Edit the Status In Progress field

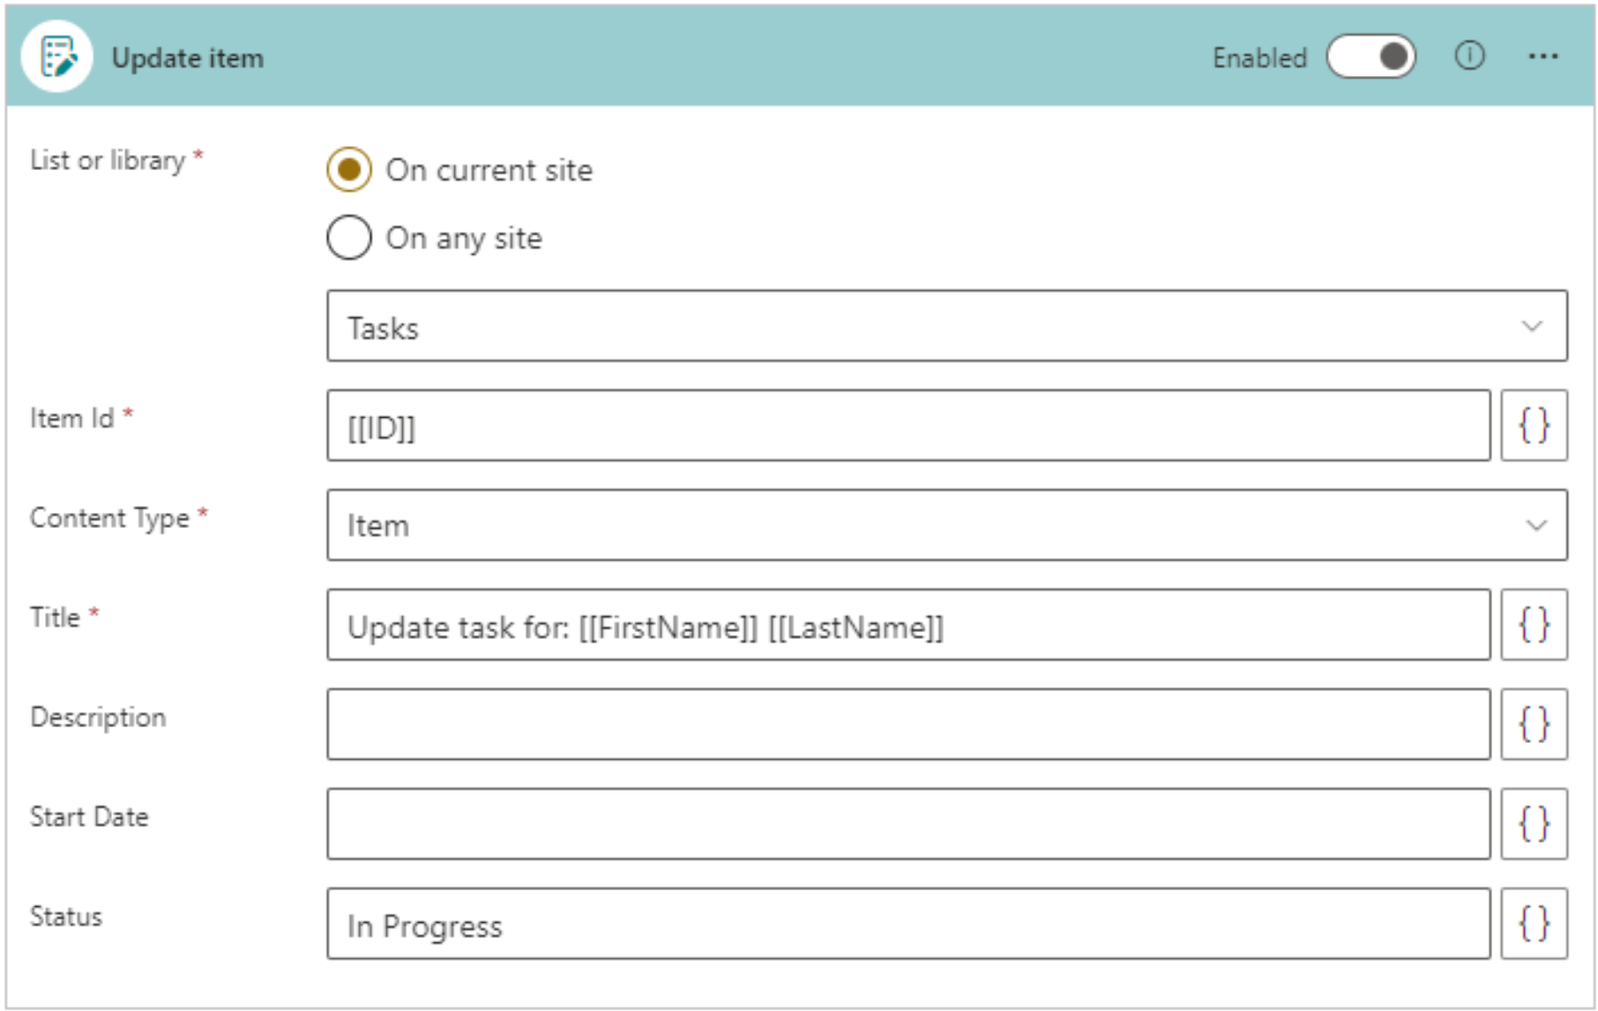click(x=908, y=924)
